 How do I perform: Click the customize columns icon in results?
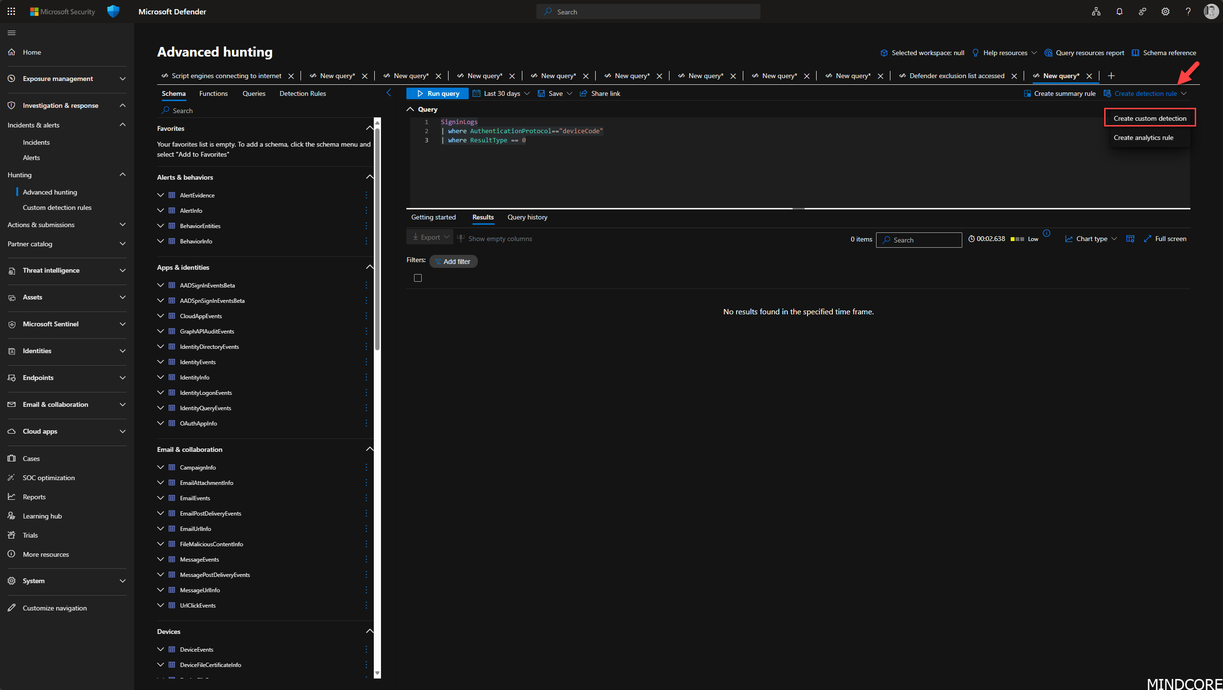click(1130, 239)
